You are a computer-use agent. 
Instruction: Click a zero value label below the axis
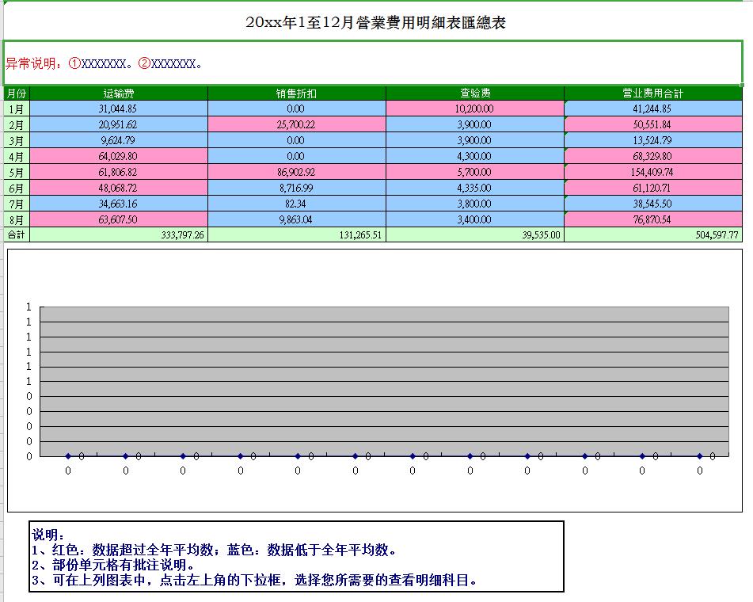click(x=69, y=471)
